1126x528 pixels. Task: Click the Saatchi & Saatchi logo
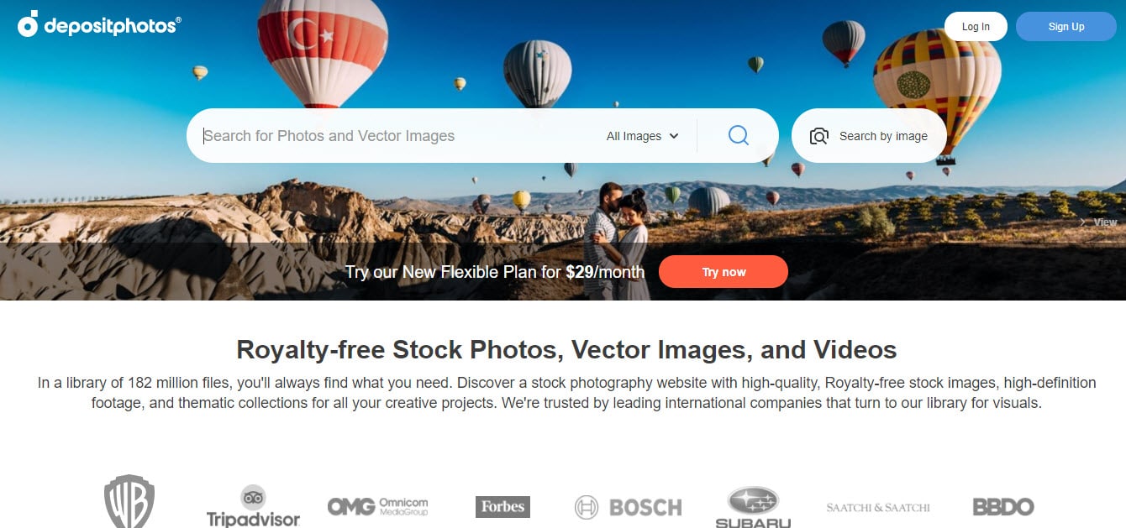(x=878, y=507)
